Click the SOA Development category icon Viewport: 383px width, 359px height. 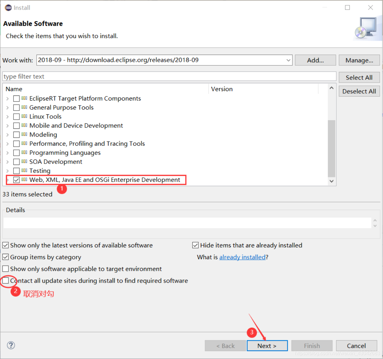(24, 162)
